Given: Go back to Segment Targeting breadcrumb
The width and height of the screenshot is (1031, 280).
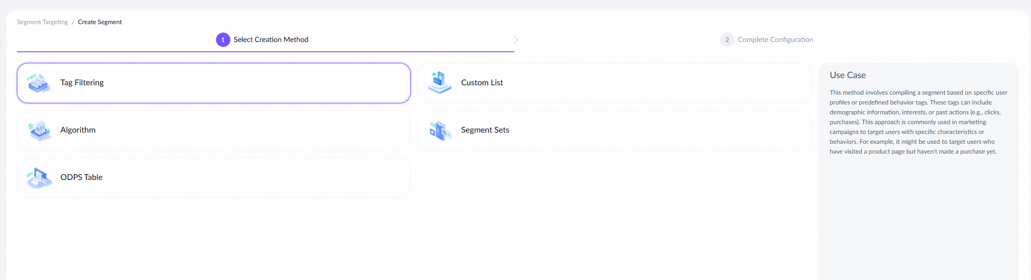Looking at the screenshot, I should pyautogui.click(x=42, y=22).
